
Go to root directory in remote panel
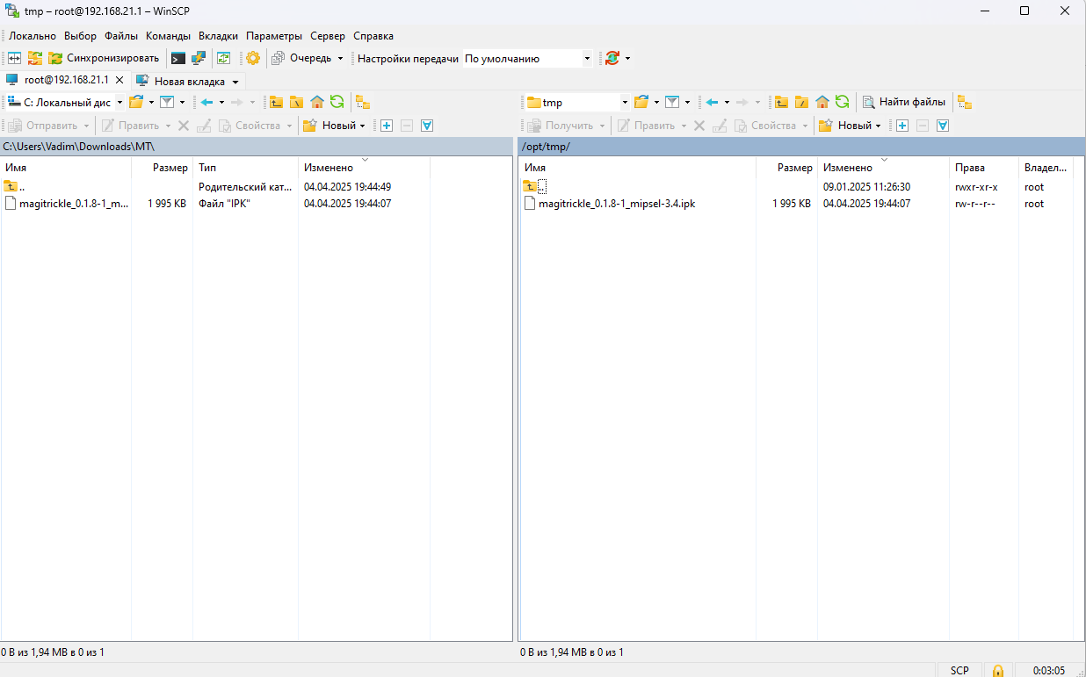[x=801, y=102]
